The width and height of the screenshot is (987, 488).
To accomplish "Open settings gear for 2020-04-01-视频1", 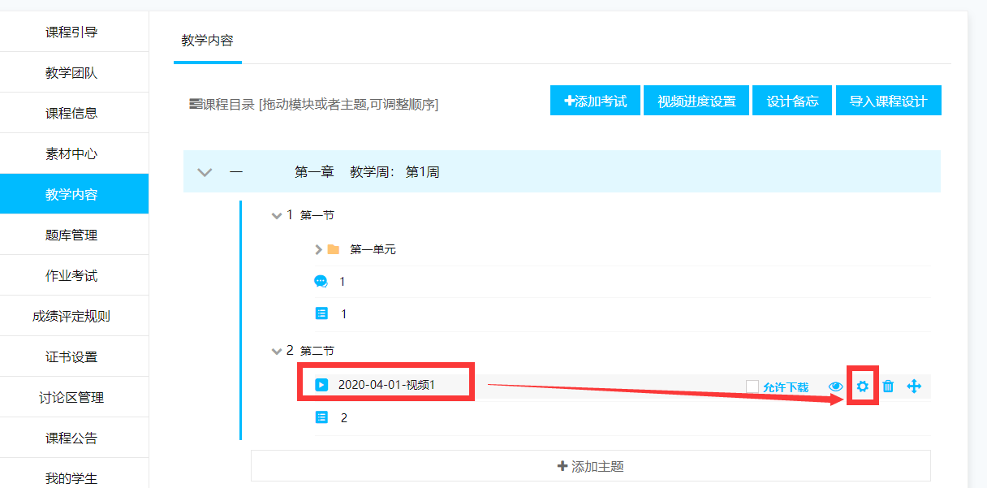I will click(x=862, y=387).
